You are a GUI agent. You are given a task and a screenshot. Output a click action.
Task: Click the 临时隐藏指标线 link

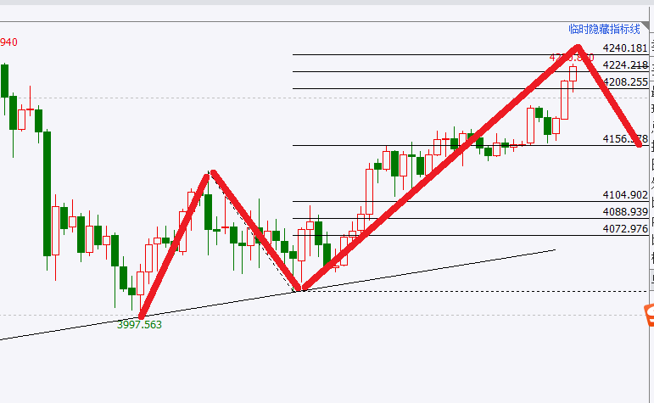(x=604, y=29)
